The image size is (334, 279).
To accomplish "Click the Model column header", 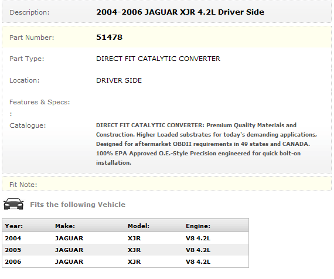I will tap(138, 226).
